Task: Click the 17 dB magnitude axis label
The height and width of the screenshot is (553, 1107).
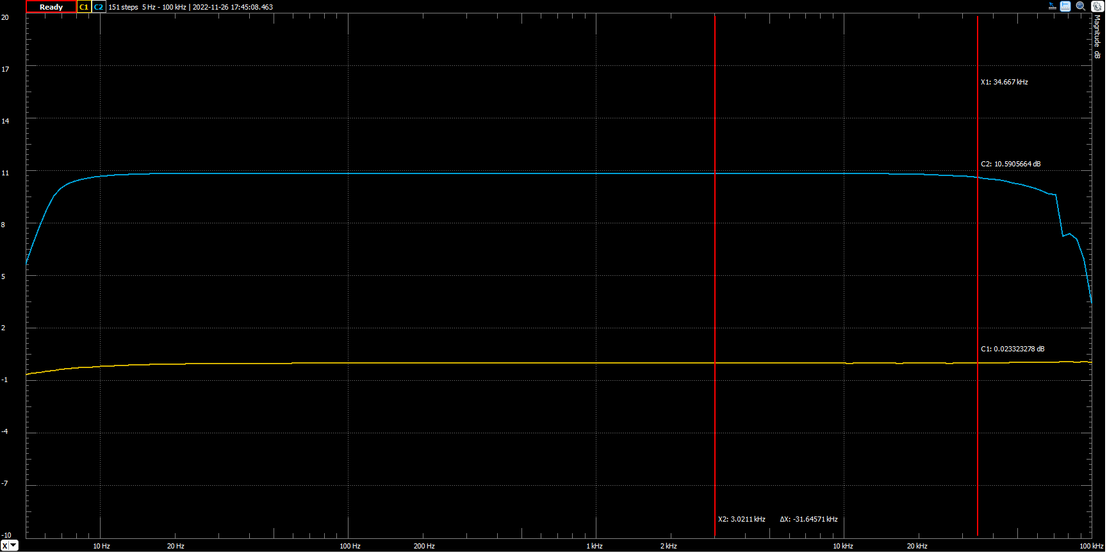Action: [5, 69]
